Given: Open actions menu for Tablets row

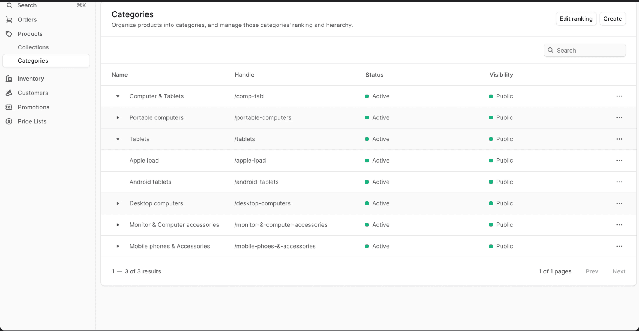Looking at the screenshot, I should [620, 139].
